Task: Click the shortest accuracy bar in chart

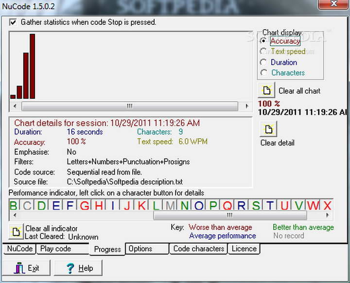Action: (x=13, y=97)
